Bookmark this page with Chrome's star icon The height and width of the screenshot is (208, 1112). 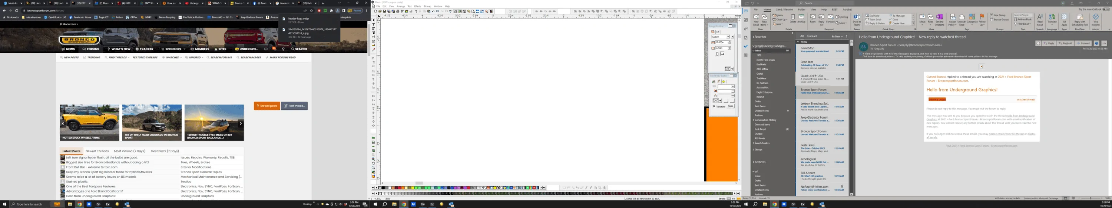coord(311,10)
